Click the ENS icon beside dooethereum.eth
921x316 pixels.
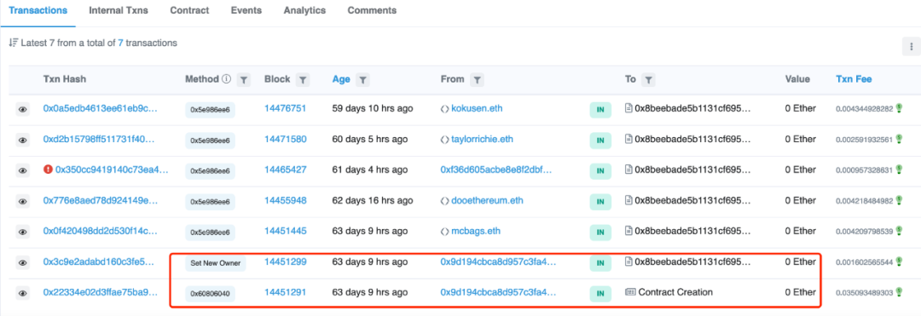tap(444, 200)
